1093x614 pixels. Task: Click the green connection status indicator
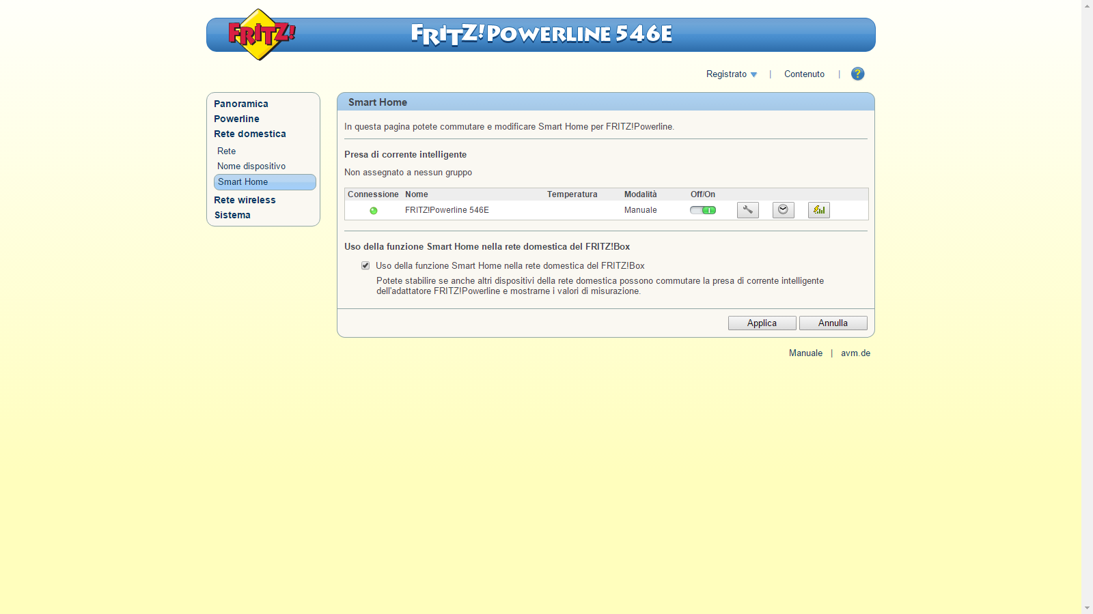pos(374,211)
